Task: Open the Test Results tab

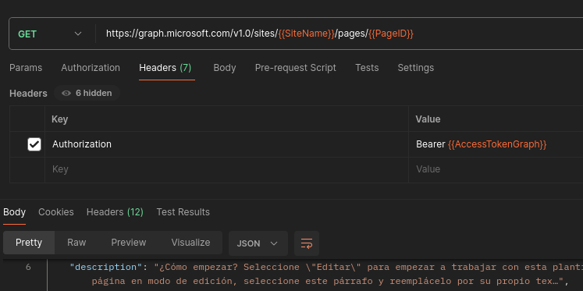Action: coord(183,212)
